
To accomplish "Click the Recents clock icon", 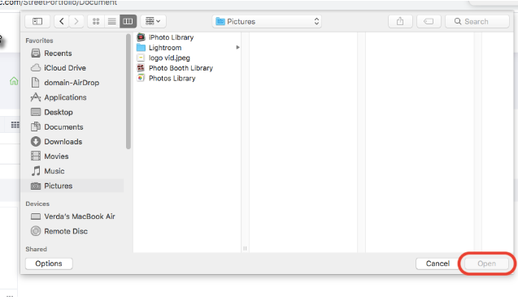I will [35, 54].
